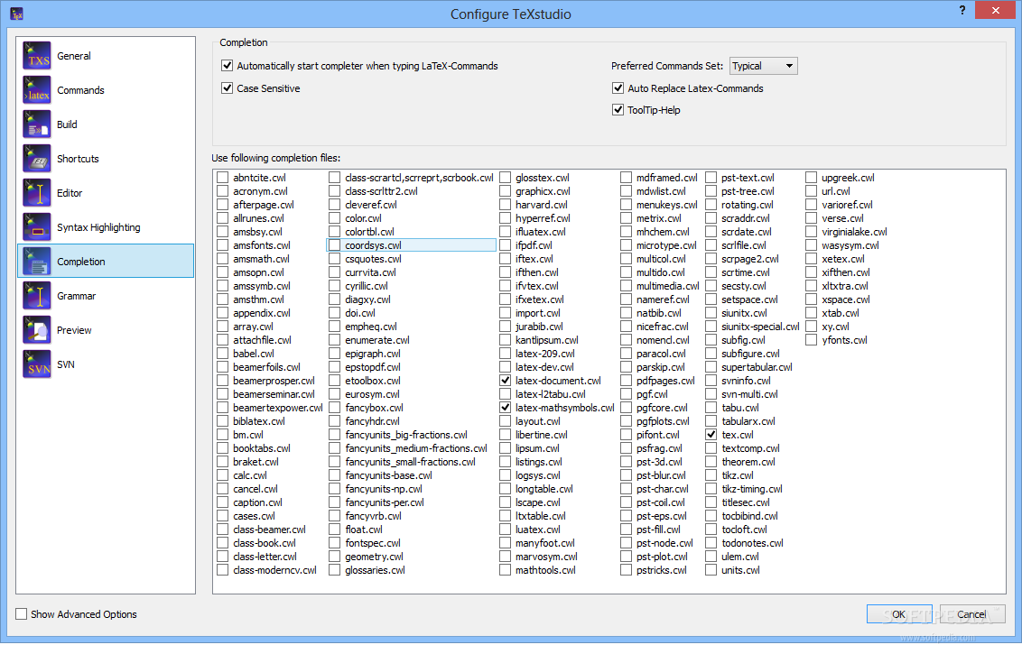Viewport: 1022px width, 654px height.
Task: Check the pgfplots.cwl checkbox
Action: pyautogui.click(x=627, y=421)
